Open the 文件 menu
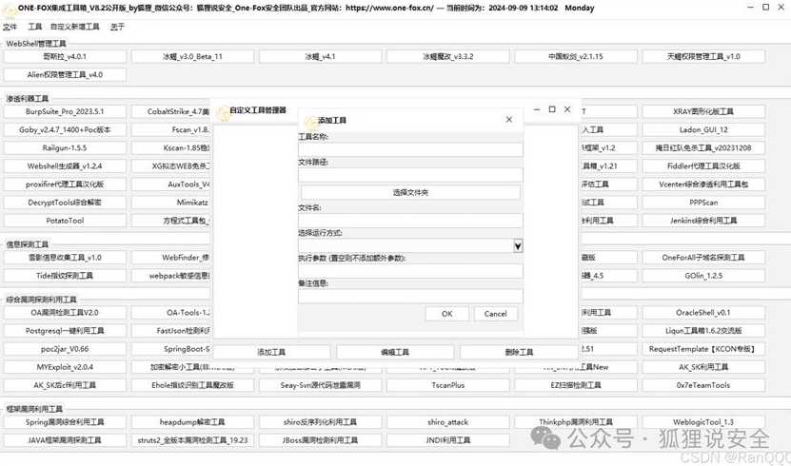Image resolution: width=791 pixels, height=466 pixels. tap(10, 27)
